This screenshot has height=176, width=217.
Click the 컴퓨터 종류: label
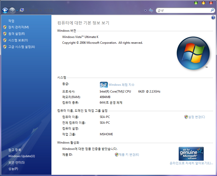(x=70, y=103)
